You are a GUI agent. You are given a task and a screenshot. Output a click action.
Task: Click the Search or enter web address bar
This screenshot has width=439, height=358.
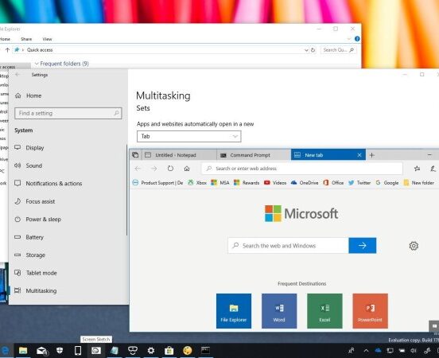coord(302,169)
